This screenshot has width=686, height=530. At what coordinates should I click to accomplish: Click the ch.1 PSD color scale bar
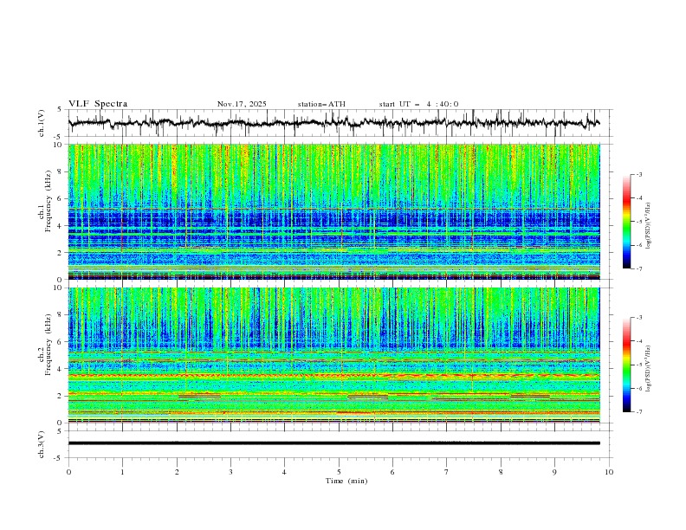[x=626, y=221]
